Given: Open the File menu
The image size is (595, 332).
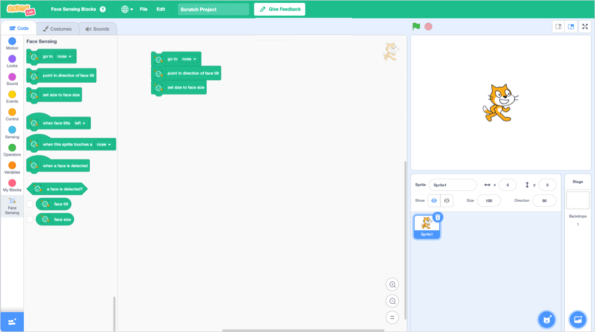Looking at the screenshot, I should pos(143,9).
